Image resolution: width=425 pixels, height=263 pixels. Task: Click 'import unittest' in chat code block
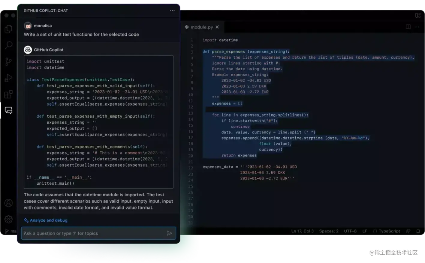coord(45,61)
